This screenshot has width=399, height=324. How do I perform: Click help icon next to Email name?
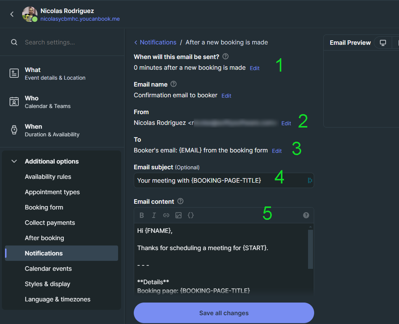click(x=174, y=84)
